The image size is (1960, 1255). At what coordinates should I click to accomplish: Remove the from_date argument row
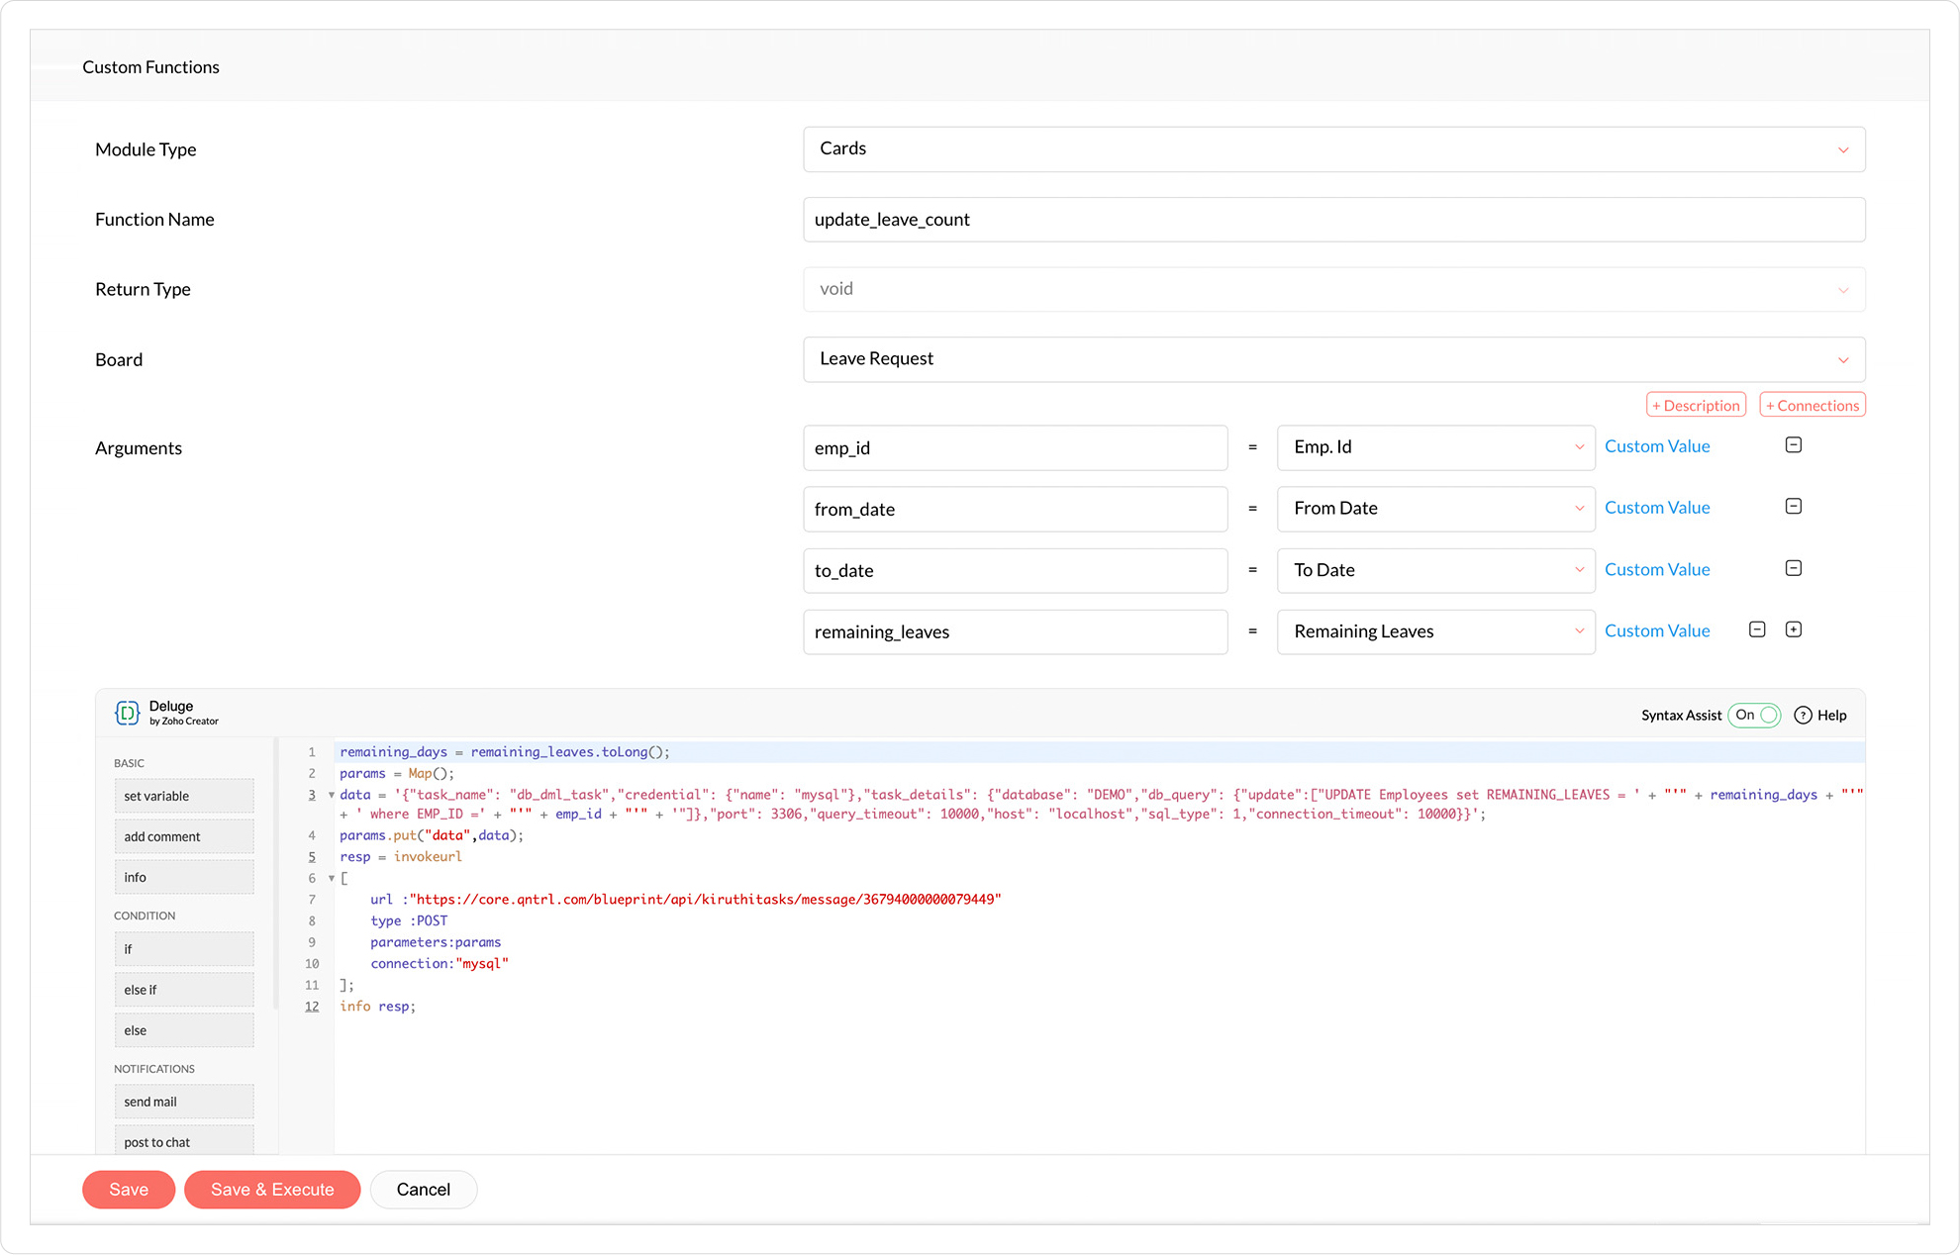point(1793,507)
